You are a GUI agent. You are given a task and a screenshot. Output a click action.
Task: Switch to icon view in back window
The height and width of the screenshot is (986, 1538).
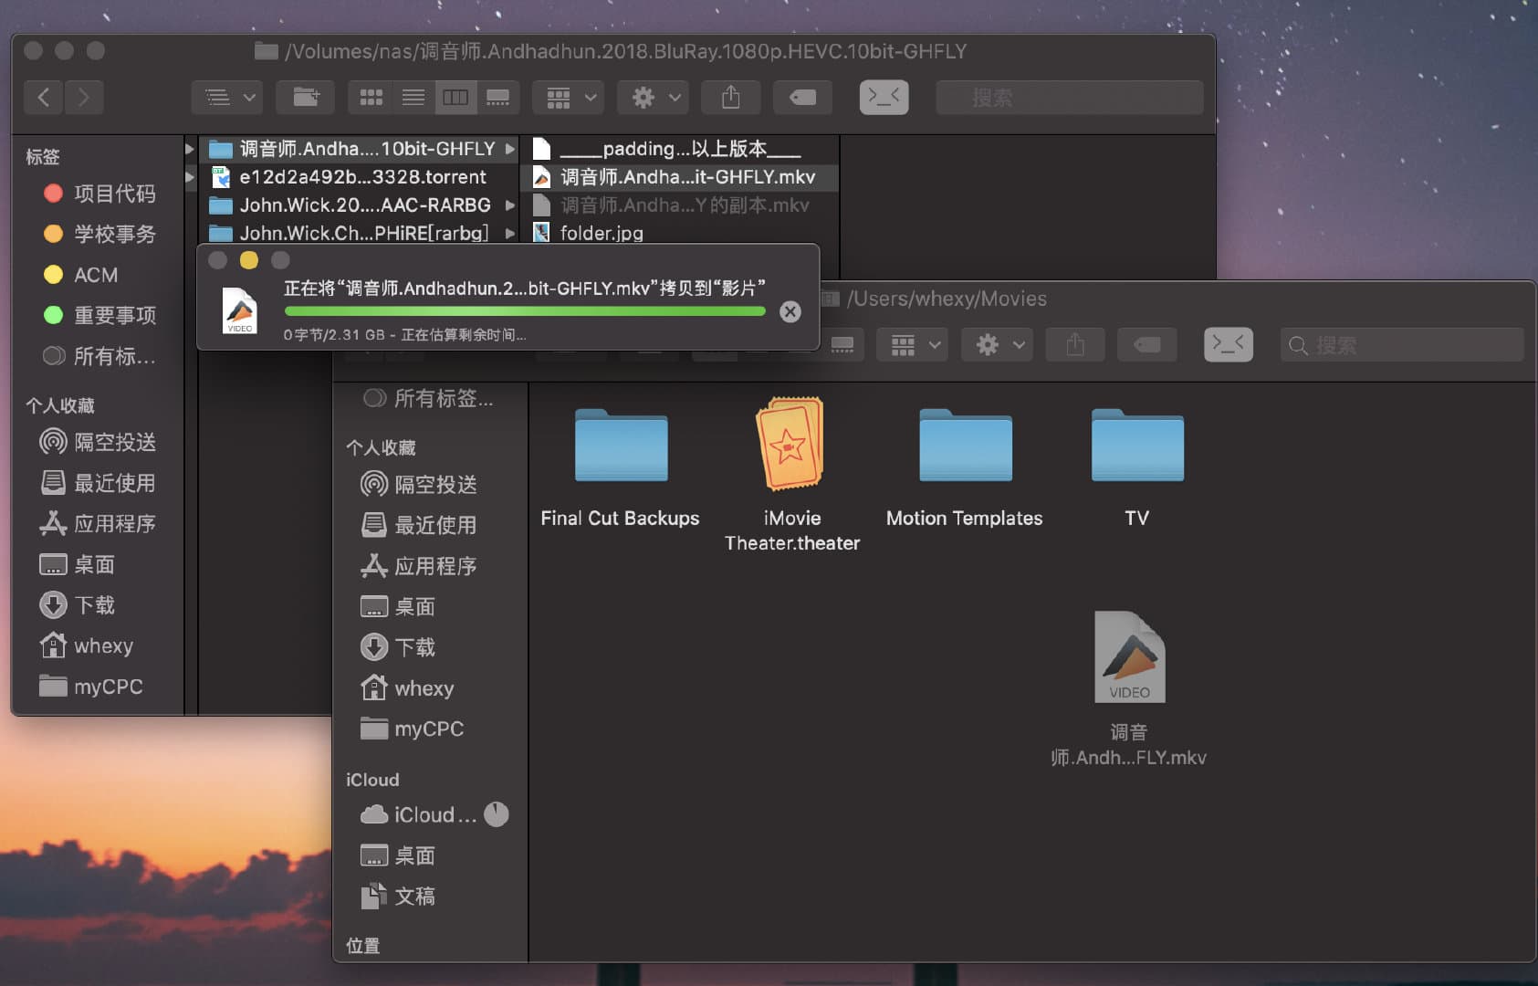[x=371, y=97]
